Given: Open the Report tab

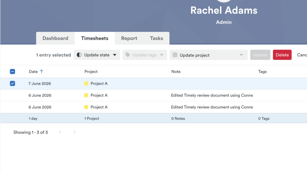Looking at the screenshot, I should (x=129, y=38).
